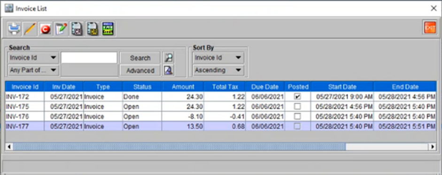Sort by the Invoice Id column header
Screen dimensions: 442x175
click(x=25, y=87)
